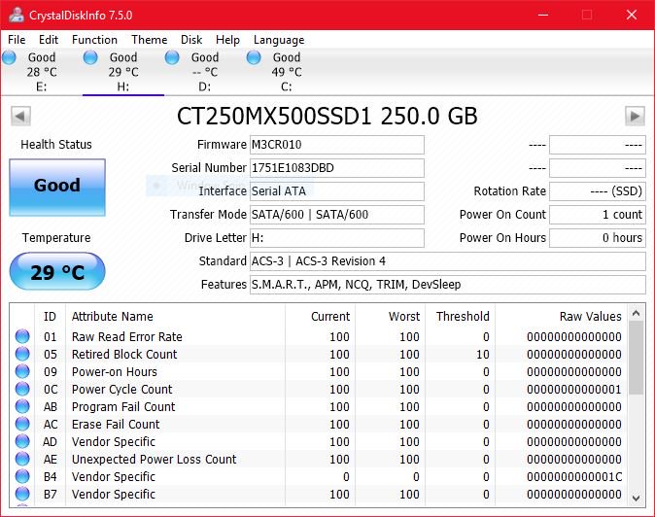Viewport: 655px width, 517px height.
Task: Go to next disk with right arrow
Action: (x=635, y=116)
